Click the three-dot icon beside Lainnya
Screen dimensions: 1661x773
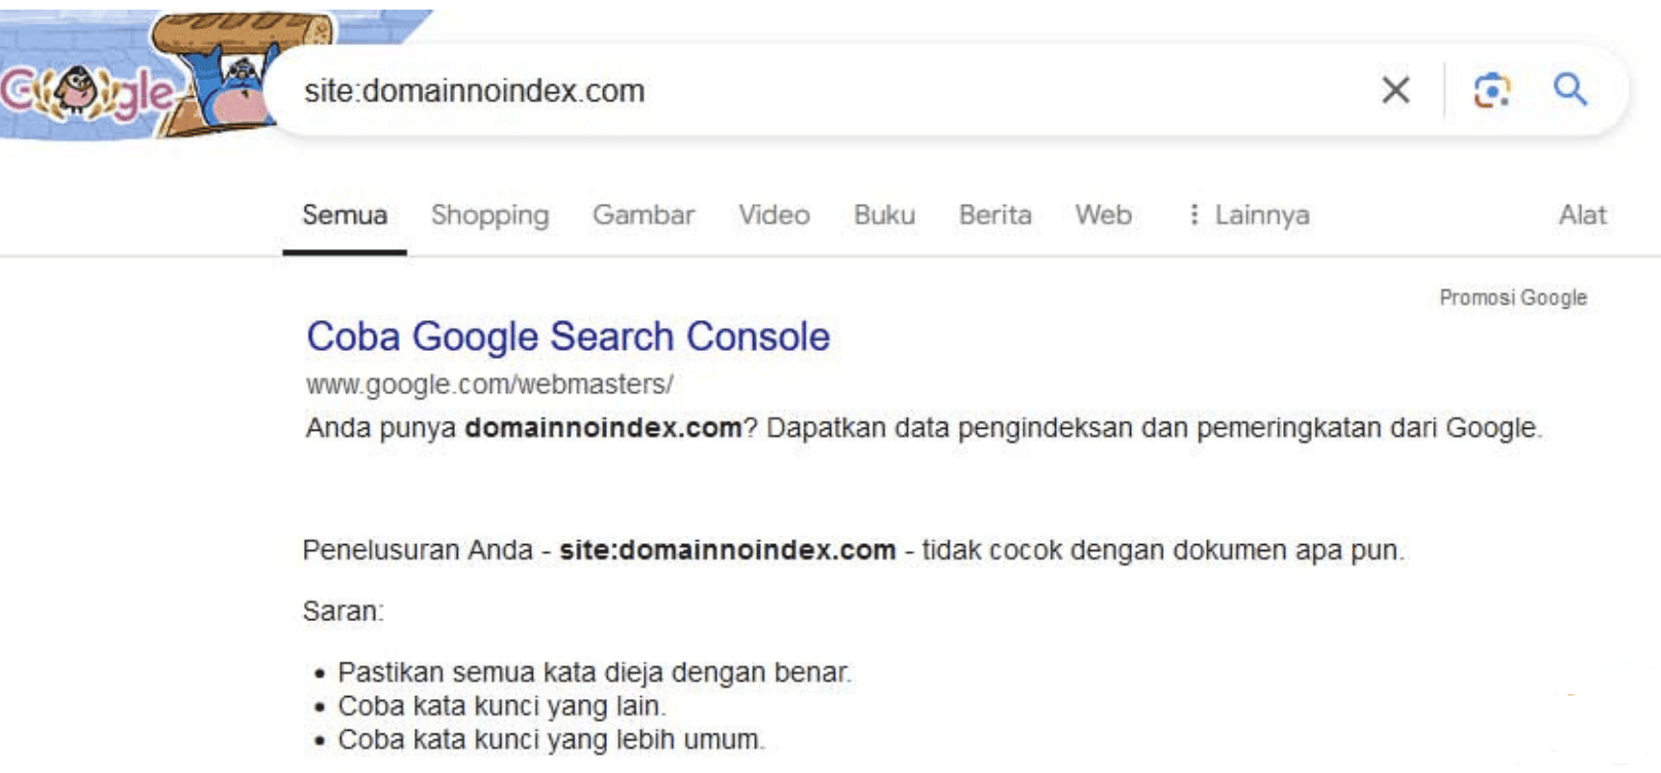point(1194,214)
